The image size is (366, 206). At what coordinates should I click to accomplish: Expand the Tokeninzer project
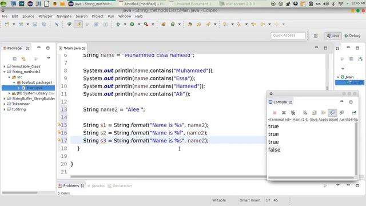click(5, 104)
